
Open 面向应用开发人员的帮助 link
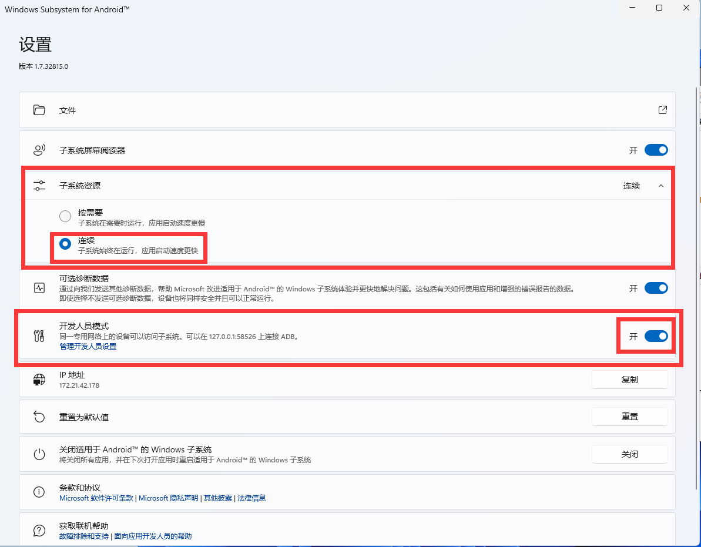[x=153, y=536]
